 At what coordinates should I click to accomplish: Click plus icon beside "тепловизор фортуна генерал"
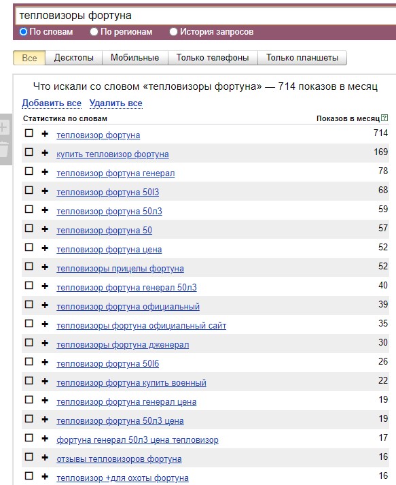45,171
